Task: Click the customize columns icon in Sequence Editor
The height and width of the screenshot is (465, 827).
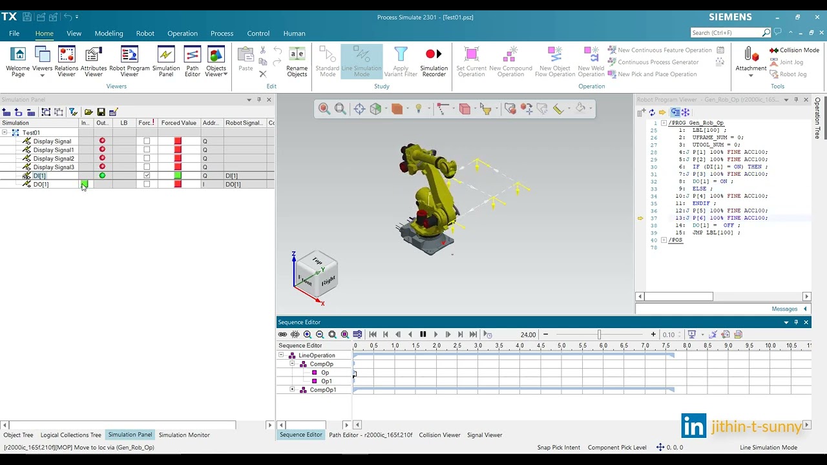Action: (357, 335)
